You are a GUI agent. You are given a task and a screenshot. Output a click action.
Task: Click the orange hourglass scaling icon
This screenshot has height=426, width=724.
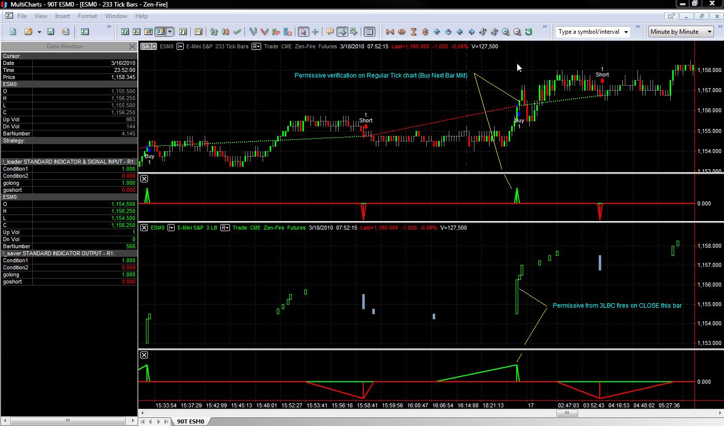coord(414,32)
